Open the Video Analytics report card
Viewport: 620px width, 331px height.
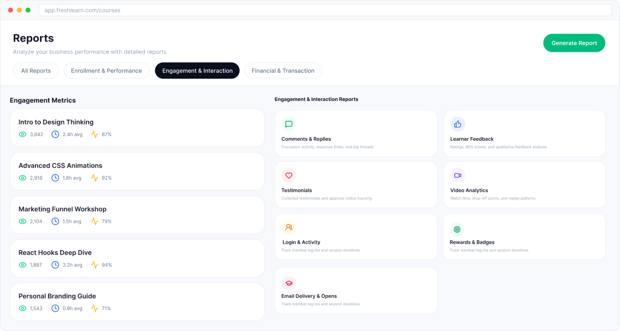pos(524,185)
